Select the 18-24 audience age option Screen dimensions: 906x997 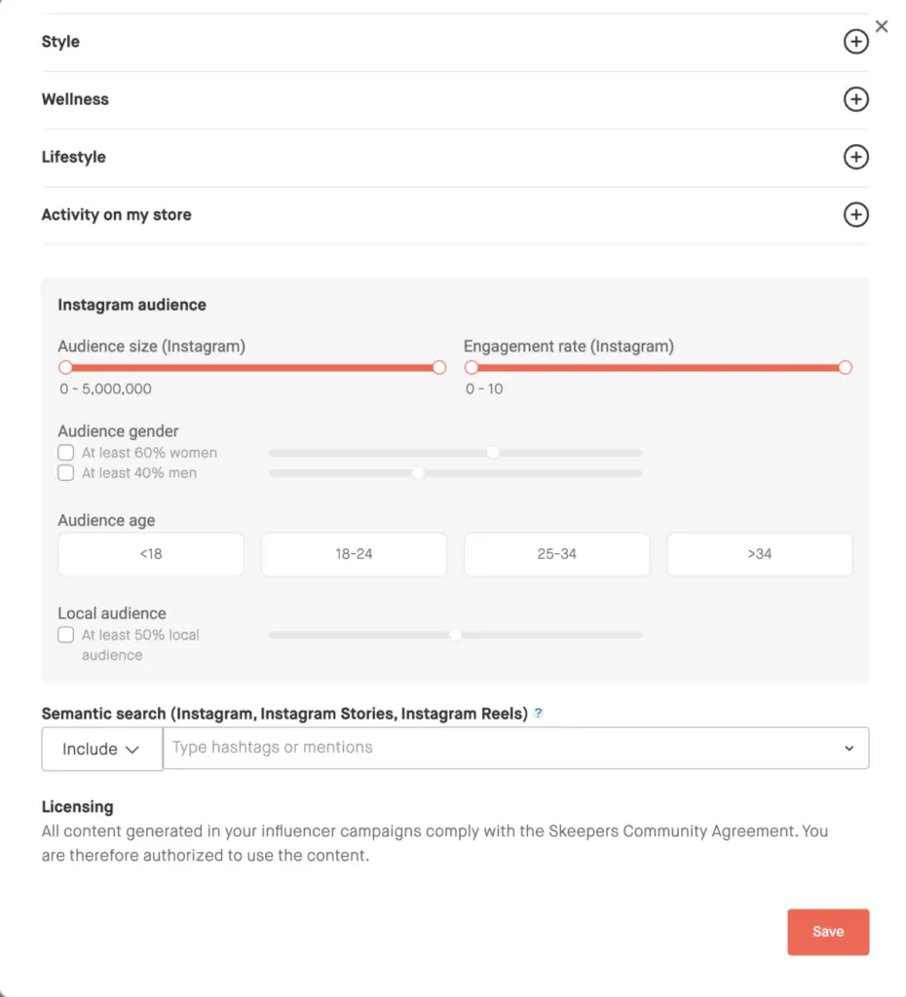coord(354,554)
